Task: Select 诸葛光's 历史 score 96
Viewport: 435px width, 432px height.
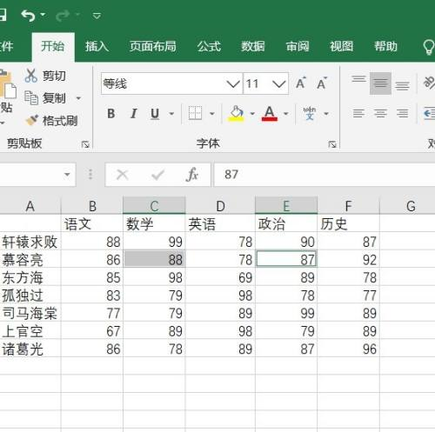Action: tap(348, 349)
